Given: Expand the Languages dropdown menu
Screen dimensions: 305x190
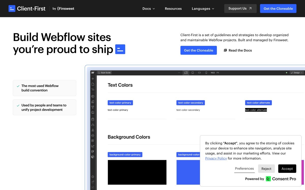Looking at the screenshot, I should pyautogui.click(x=203, y=9).
